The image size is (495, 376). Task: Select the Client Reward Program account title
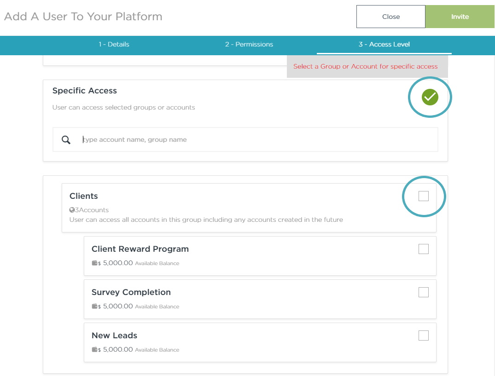point(140,249)
